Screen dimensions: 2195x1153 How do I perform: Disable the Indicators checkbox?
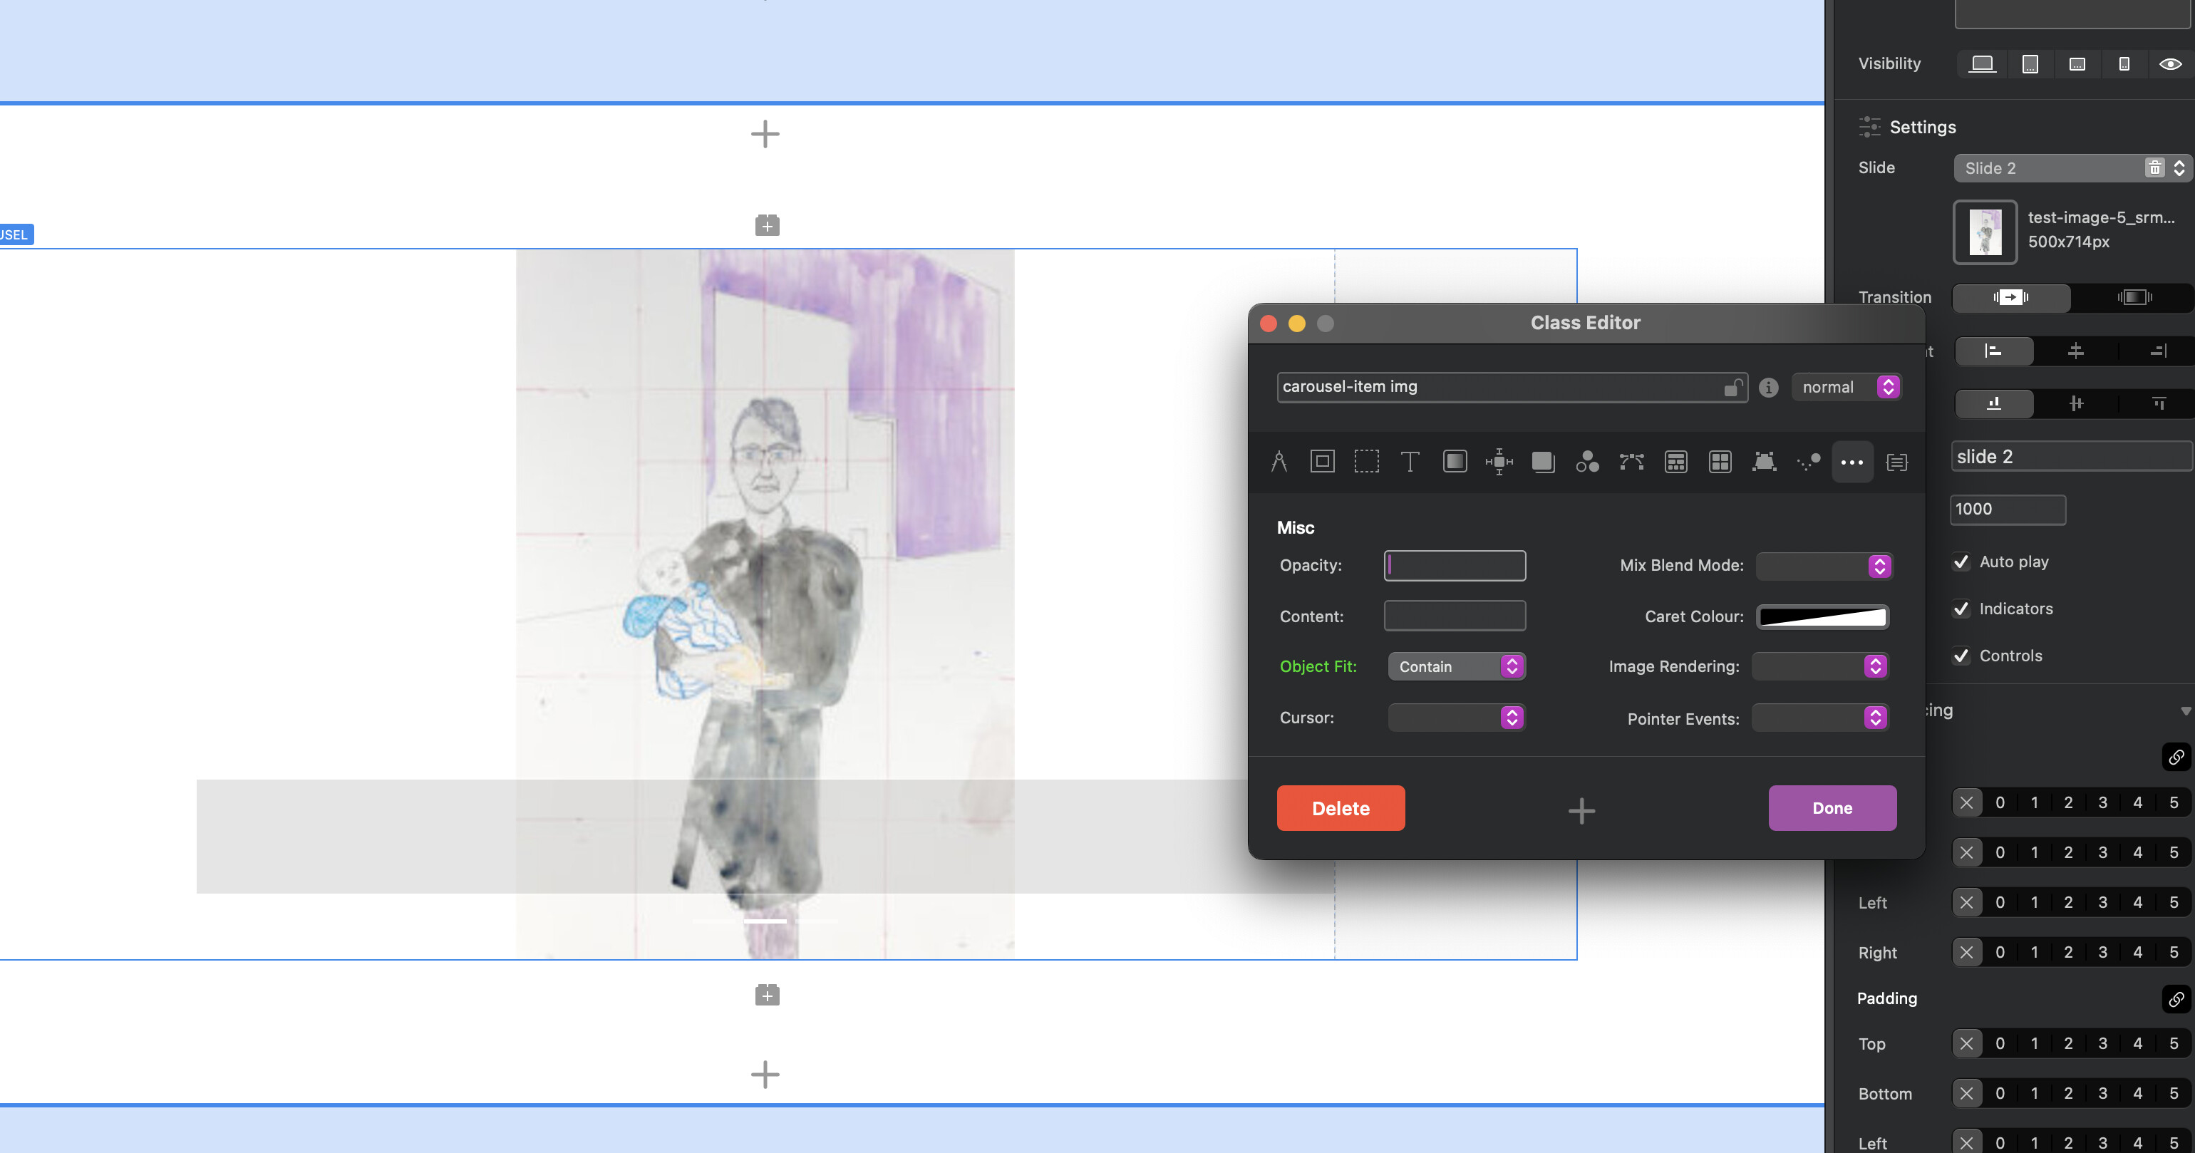pyautogui.click(x=1961, y=609)
